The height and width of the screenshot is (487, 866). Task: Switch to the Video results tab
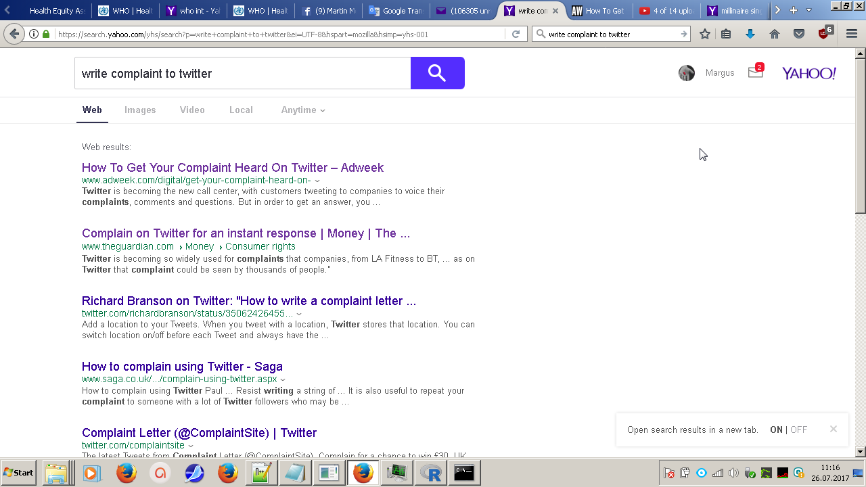(192, 110)
